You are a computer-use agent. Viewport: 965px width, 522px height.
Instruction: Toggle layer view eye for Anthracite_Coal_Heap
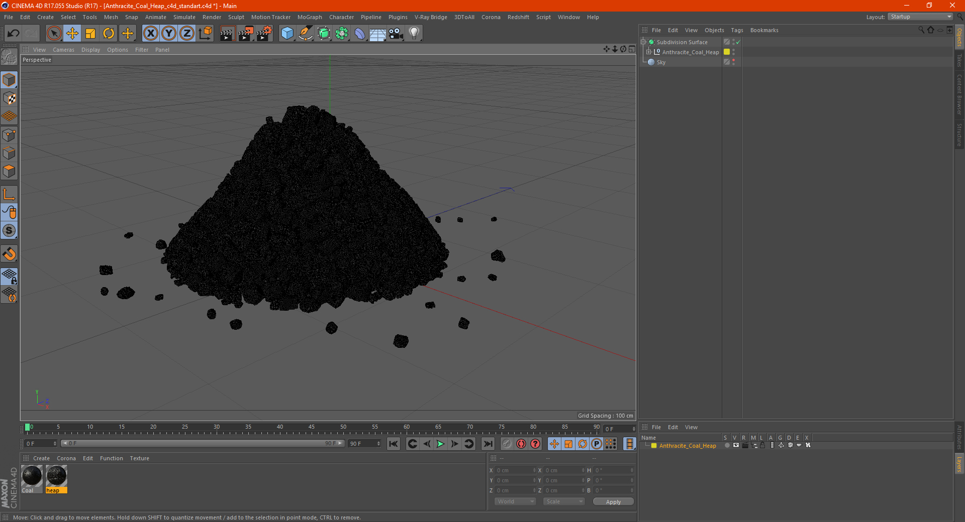[736, 445]
